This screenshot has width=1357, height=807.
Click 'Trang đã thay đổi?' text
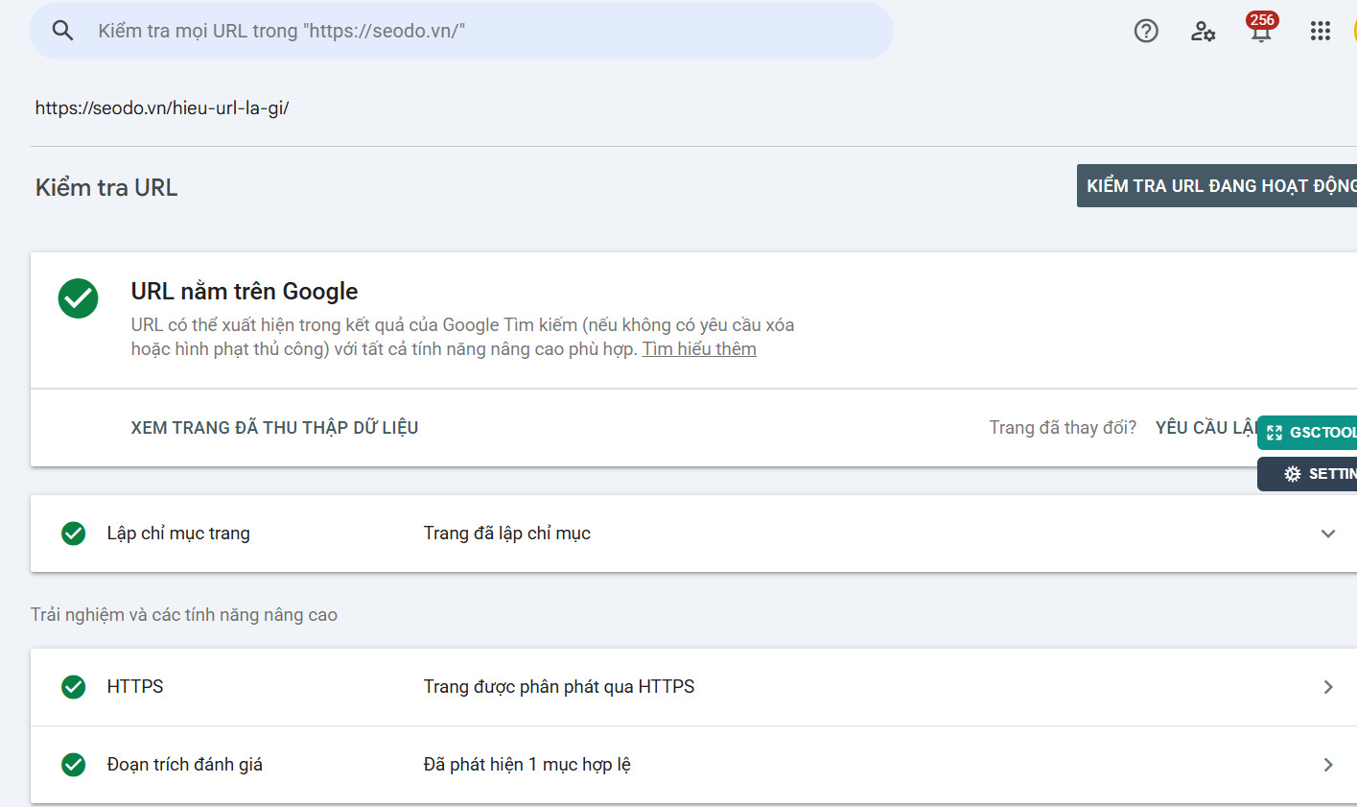click(1063, 428)
